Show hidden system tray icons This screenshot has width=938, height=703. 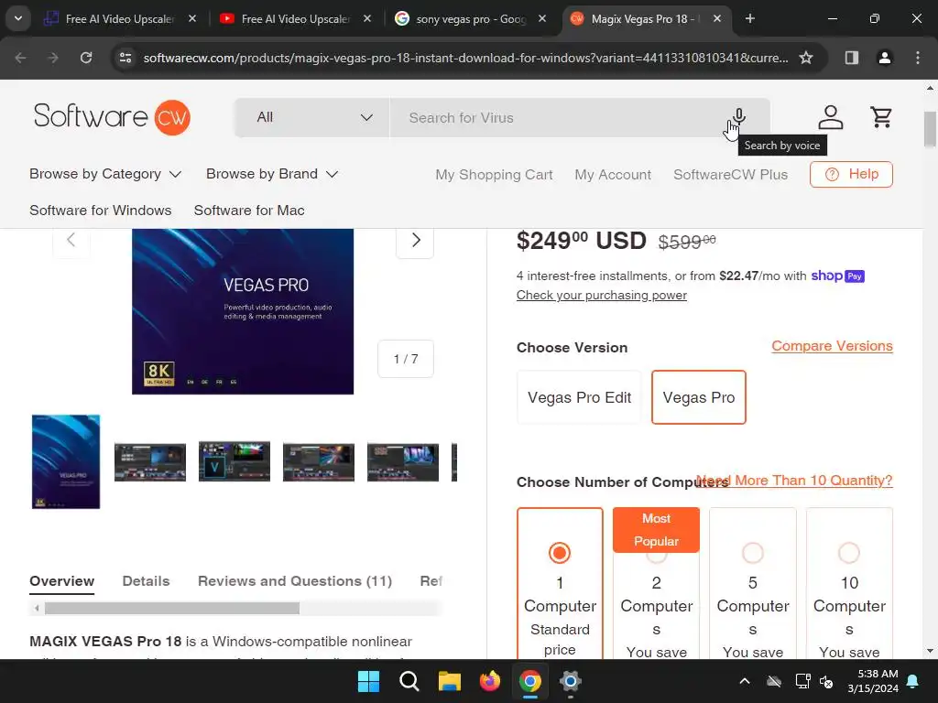[x=745, y=681]
